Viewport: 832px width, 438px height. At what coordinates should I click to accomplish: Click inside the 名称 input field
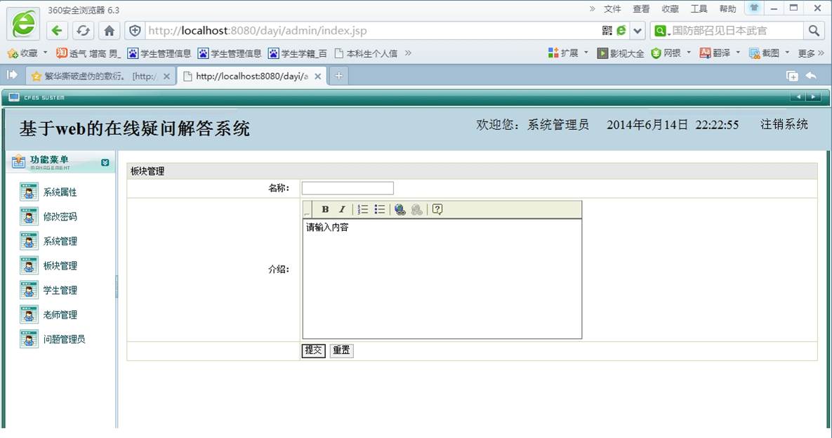pyautogui.click(x=347, y=187)
